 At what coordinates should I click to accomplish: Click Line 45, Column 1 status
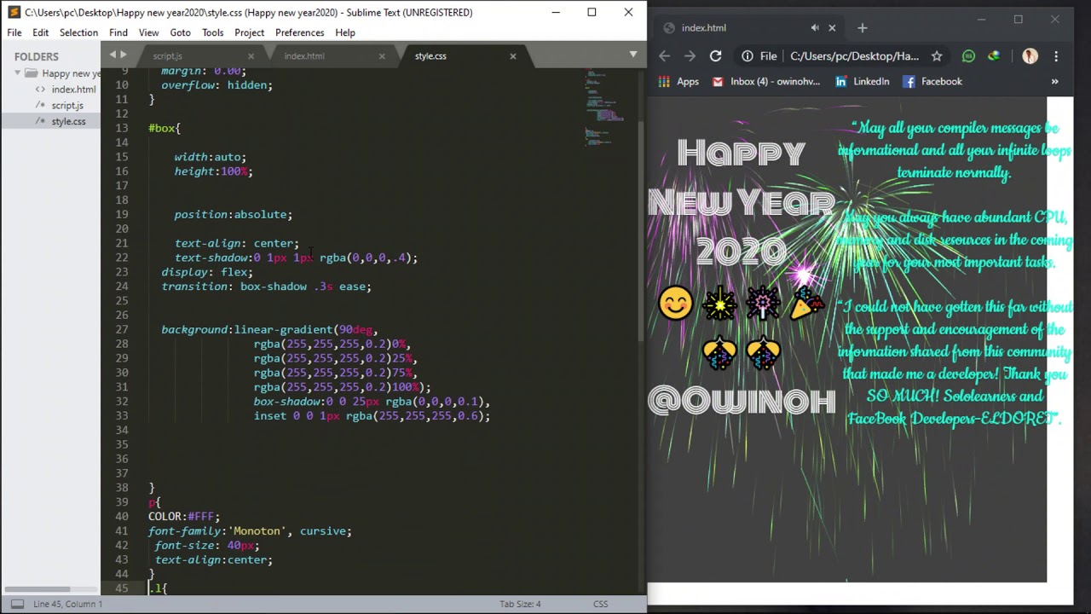pyautogui.click(x=68, y=604)
